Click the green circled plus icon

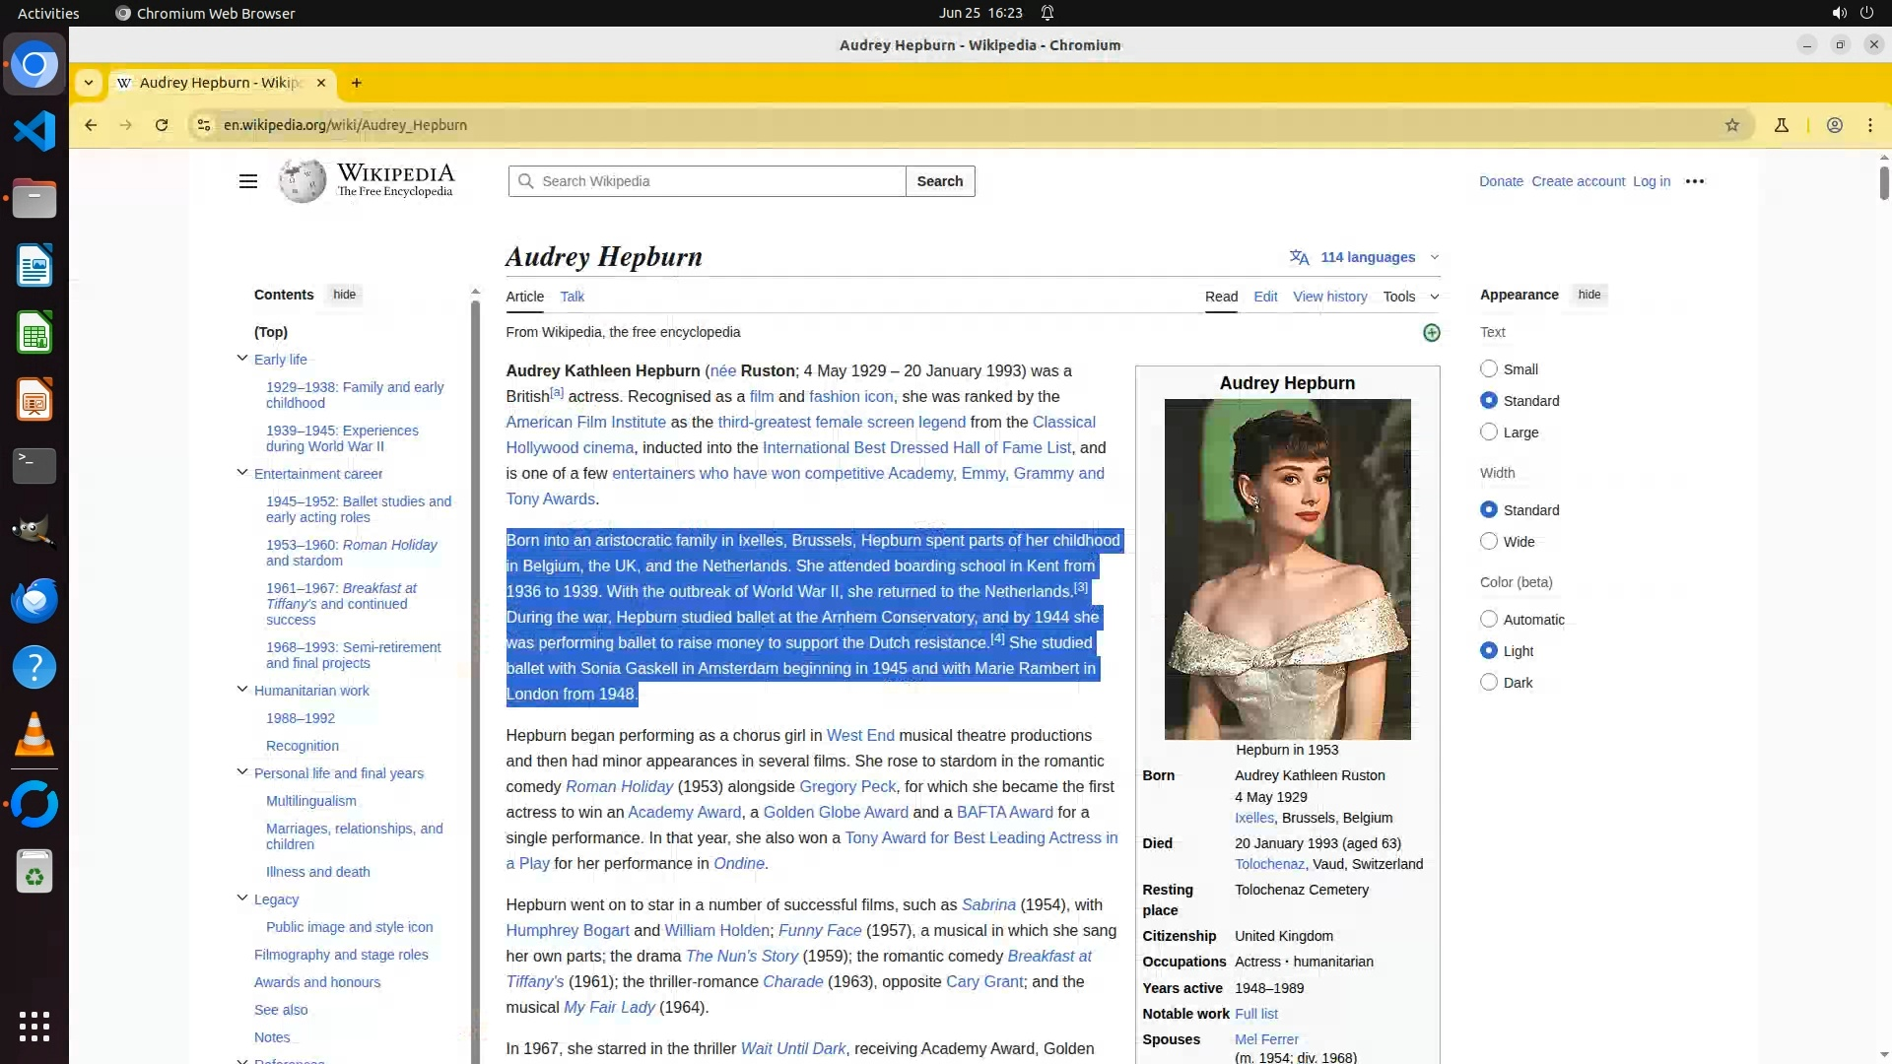(1431, 333)
